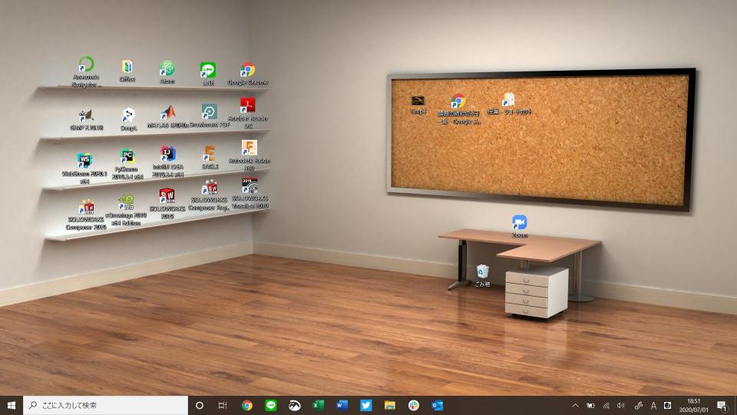
Task: Select the MATLAB desktop shortcut
Action: click(168, 117)
